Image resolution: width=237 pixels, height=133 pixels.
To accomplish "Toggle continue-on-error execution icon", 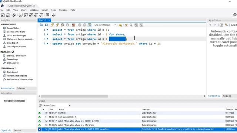I will (74, 25).
